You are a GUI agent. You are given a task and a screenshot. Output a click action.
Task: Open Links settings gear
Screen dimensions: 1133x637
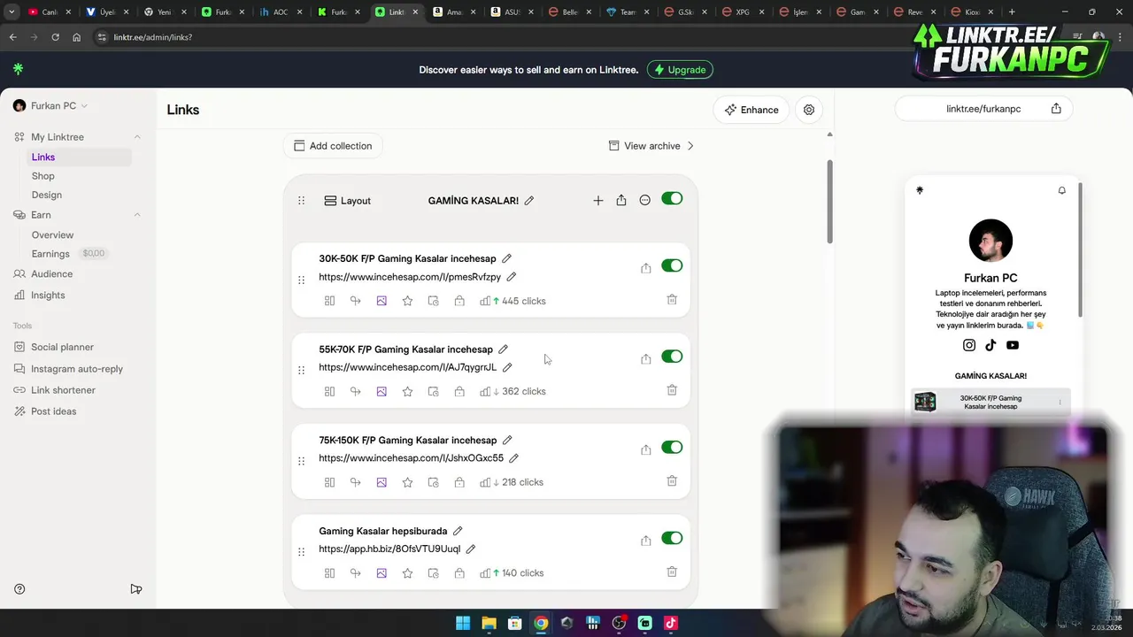(x=809, y=110)
